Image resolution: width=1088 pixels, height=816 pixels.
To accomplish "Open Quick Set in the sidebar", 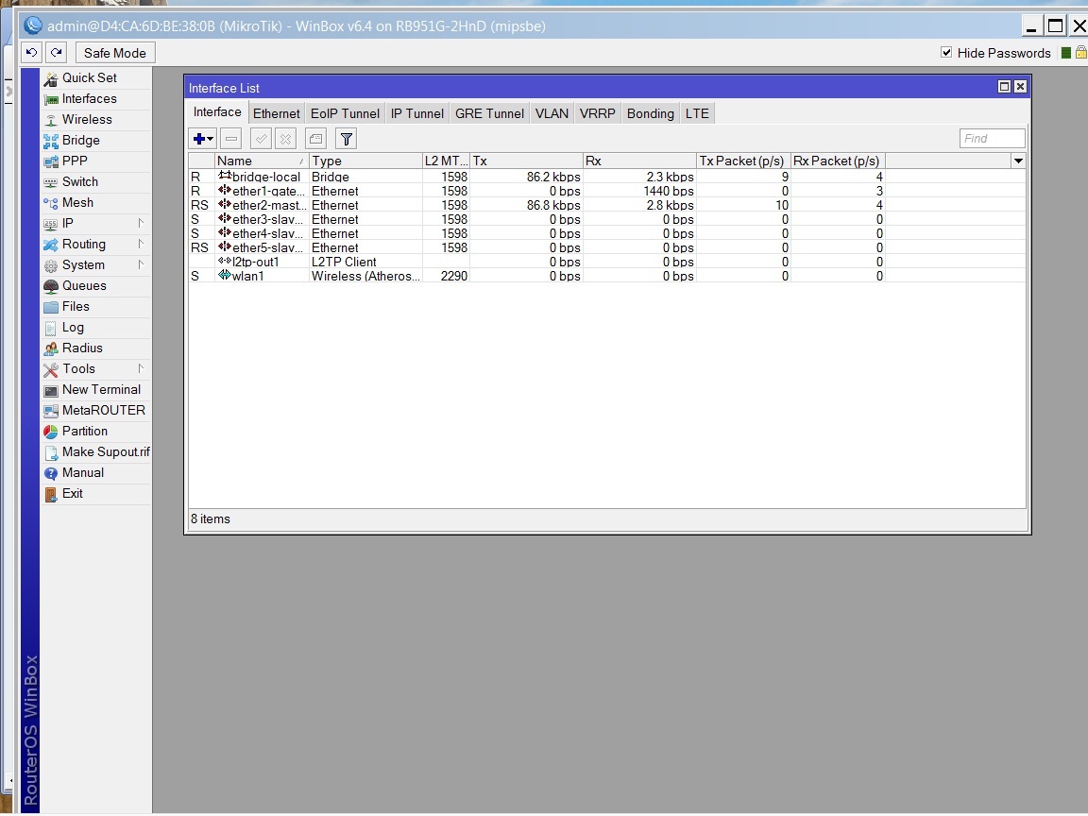I will pos(95,77).
